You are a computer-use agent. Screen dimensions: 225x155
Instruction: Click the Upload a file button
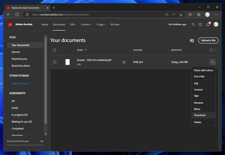208,40
